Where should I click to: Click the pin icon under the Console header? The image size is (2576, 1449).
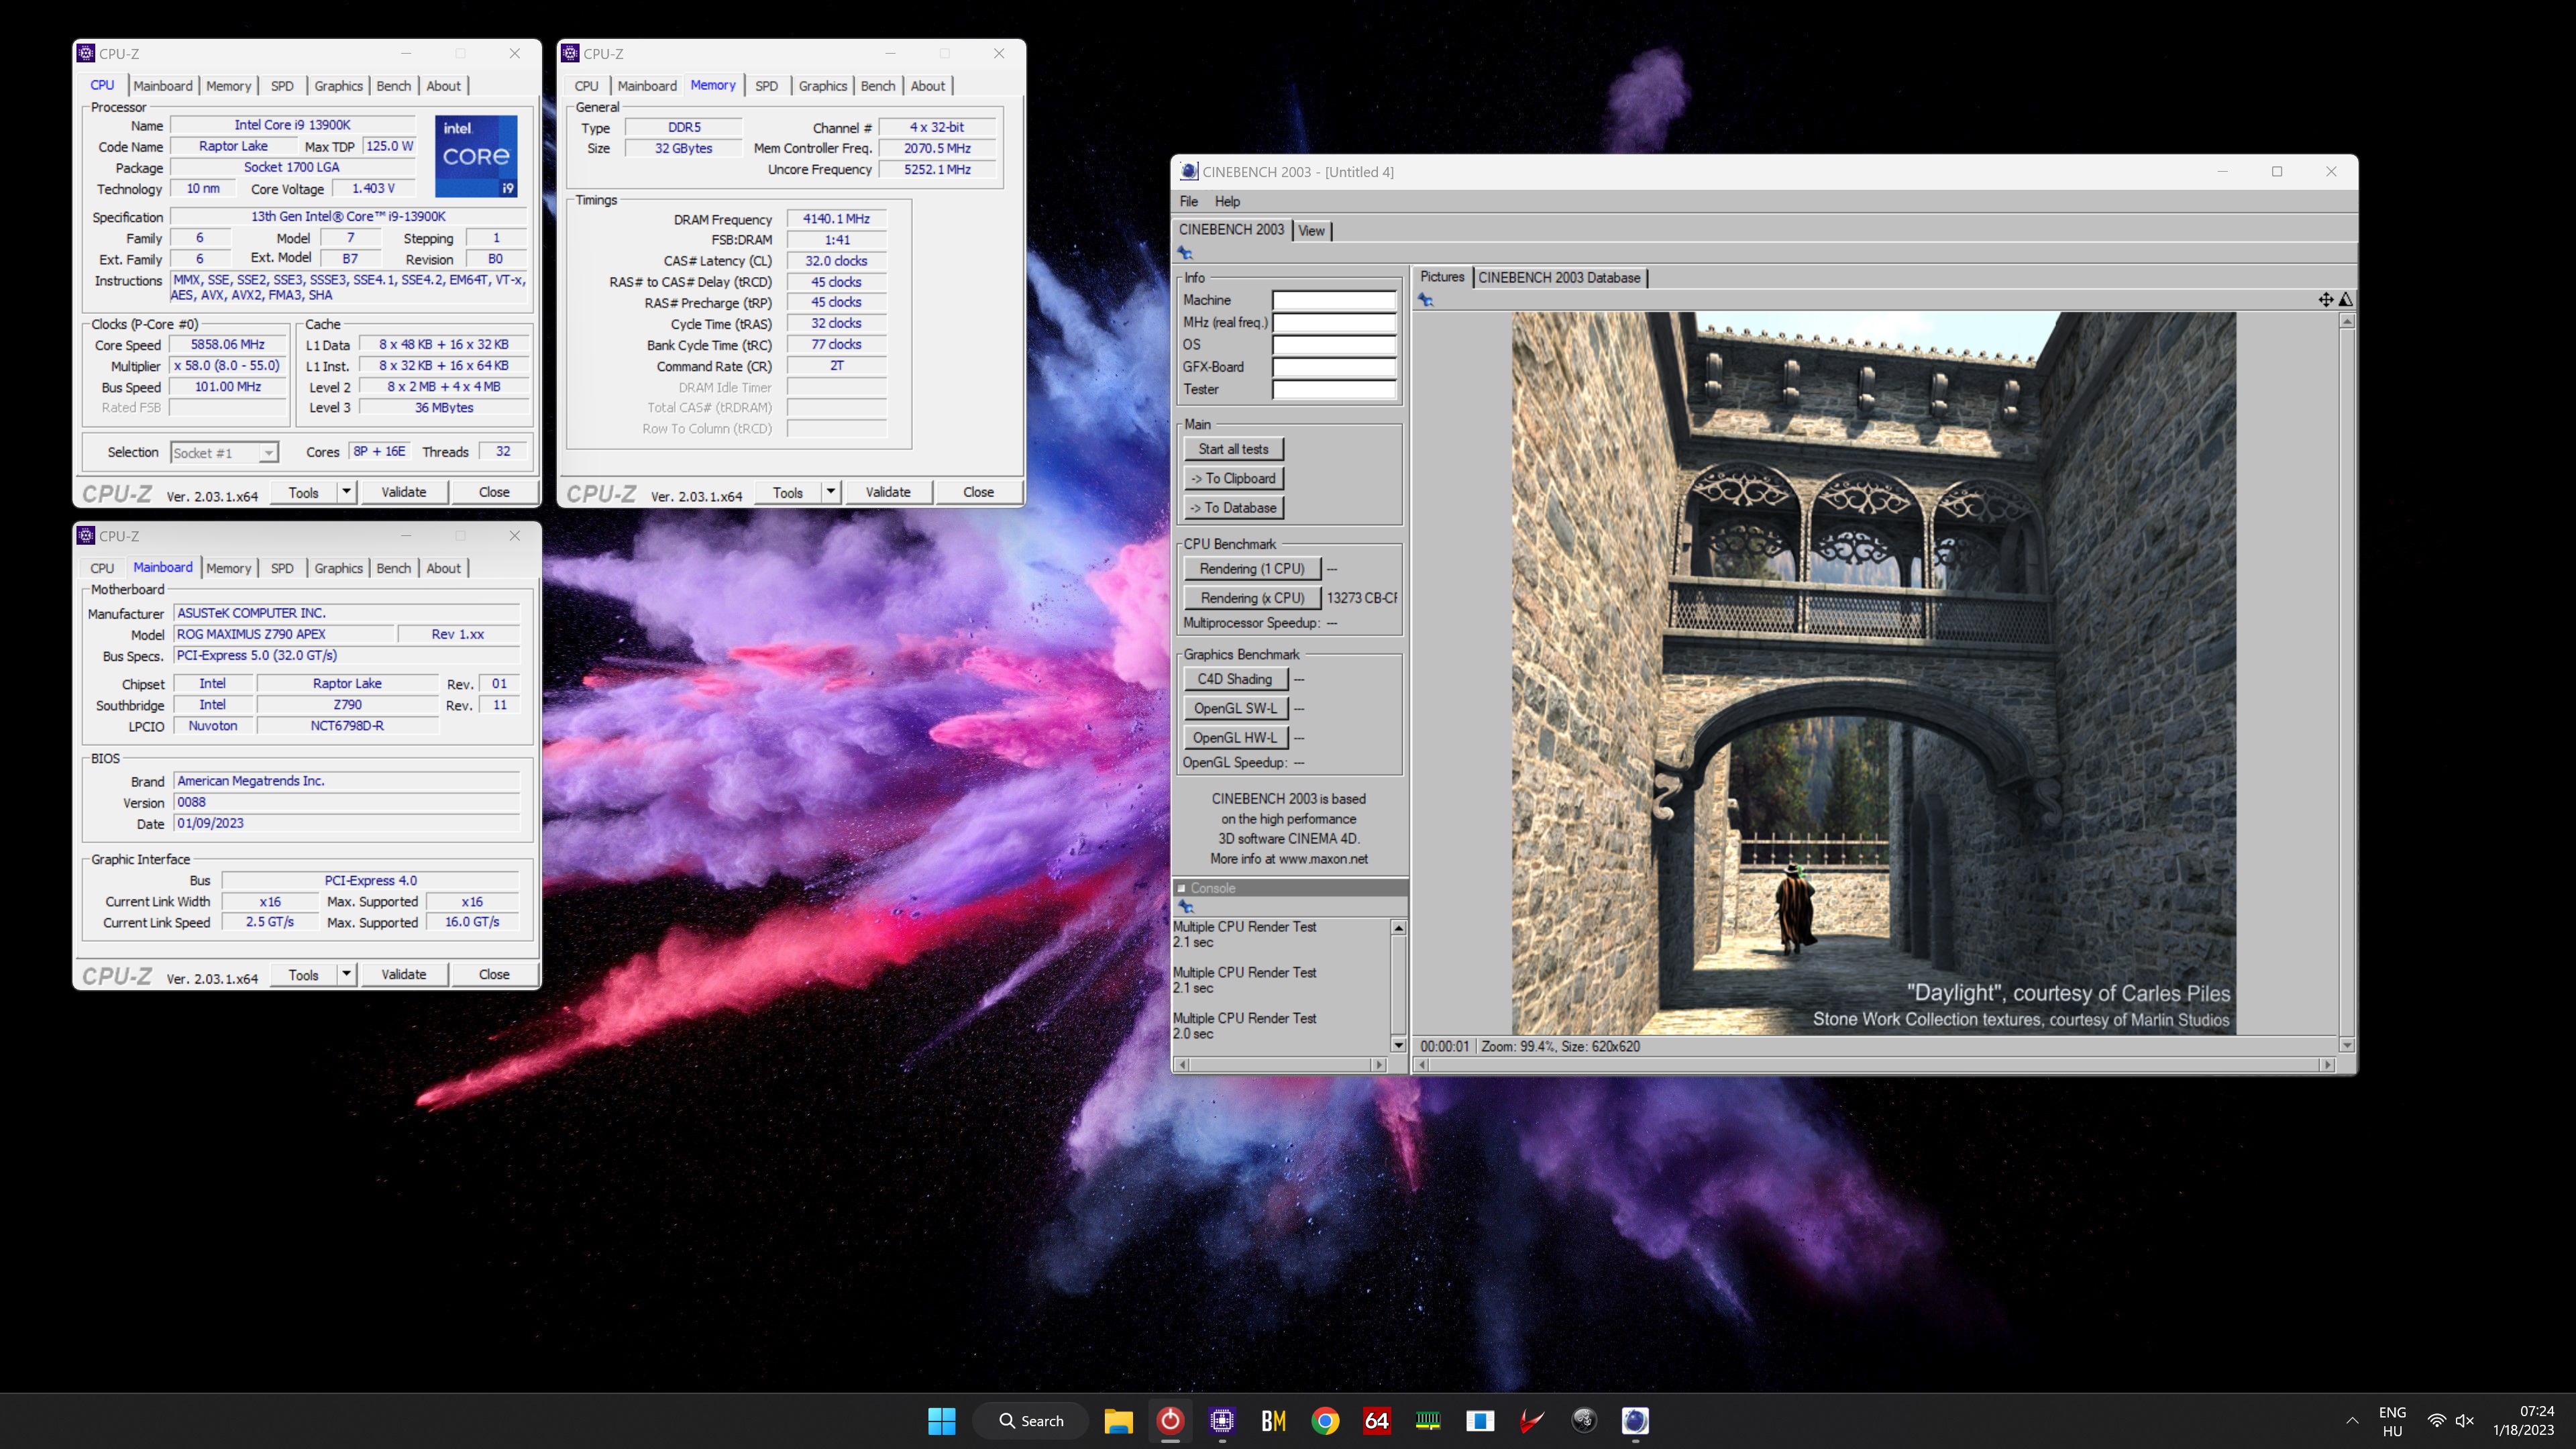1186,907
